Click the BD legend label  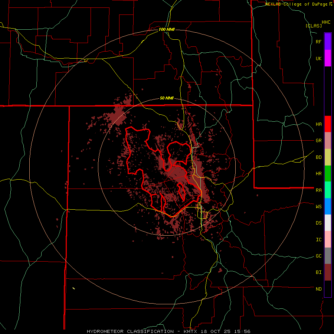point(318,157)
